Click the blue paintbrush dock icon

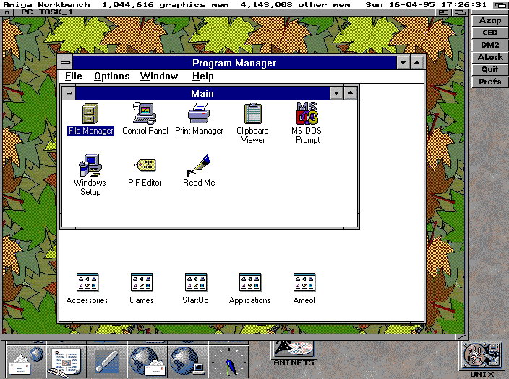[x=107, y=361]
